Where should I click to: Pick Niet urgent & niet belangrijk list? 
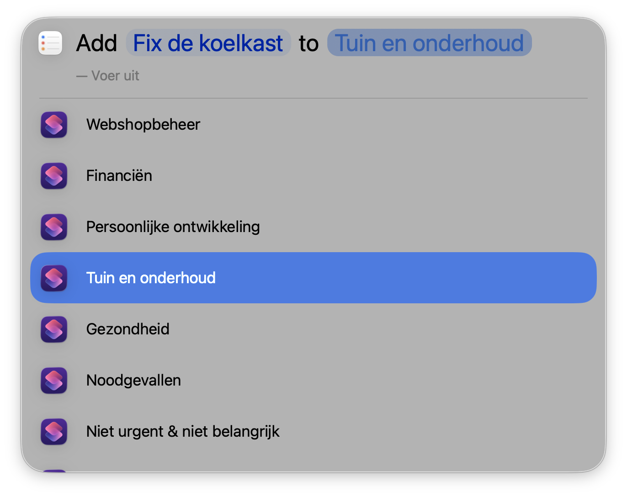click(183, 432)
